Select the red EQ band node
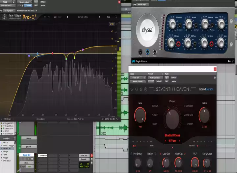The width and height of the screenshot is (237, 173). (x=52, y=53)
